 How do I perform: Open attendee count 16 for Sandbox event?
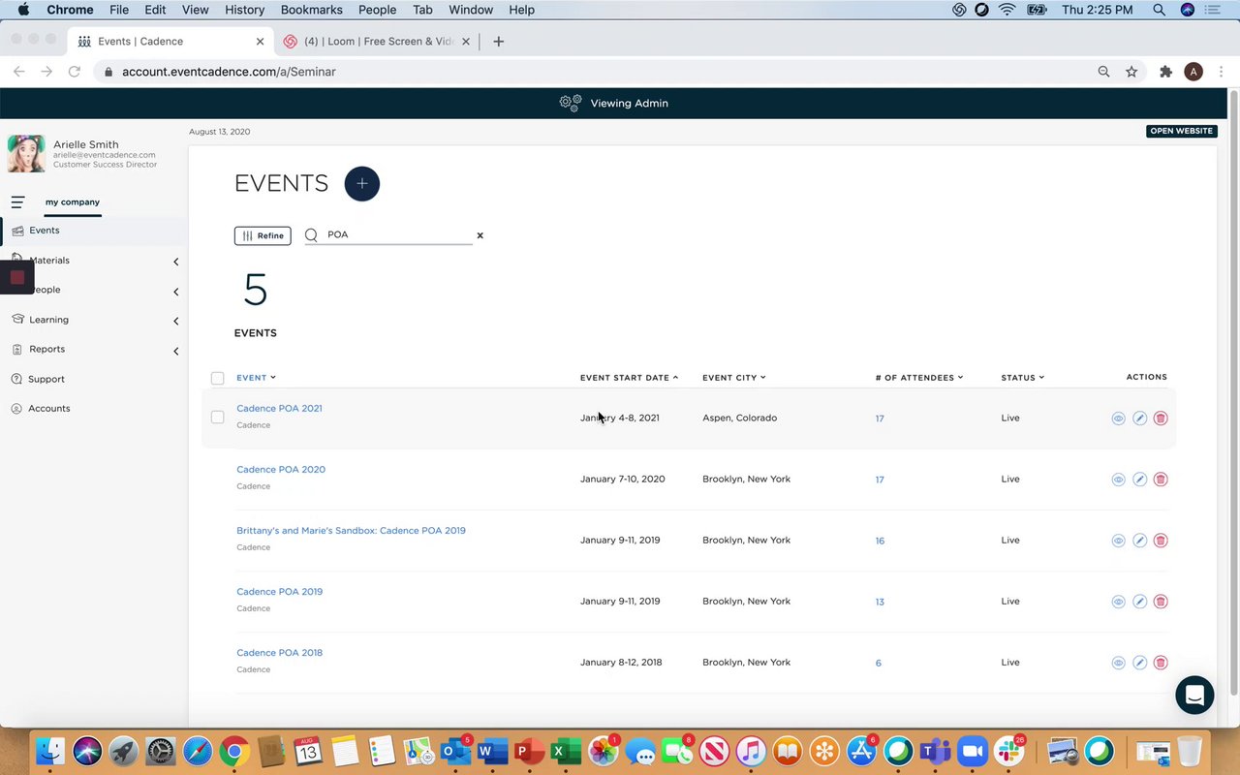click(x=880, y=541)
